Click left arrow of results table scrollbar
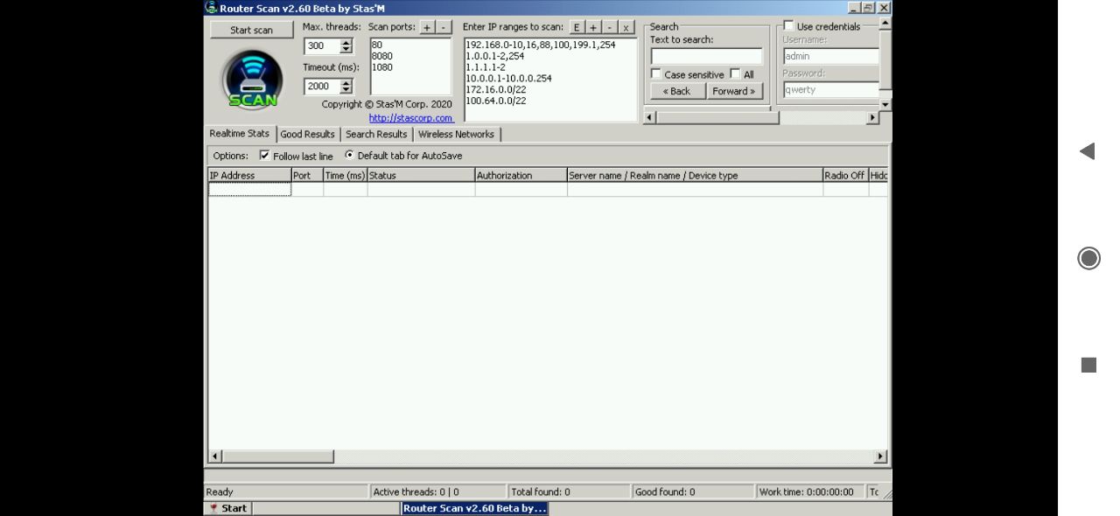This screenshot has height=516, width=1120. click(215, 457)
